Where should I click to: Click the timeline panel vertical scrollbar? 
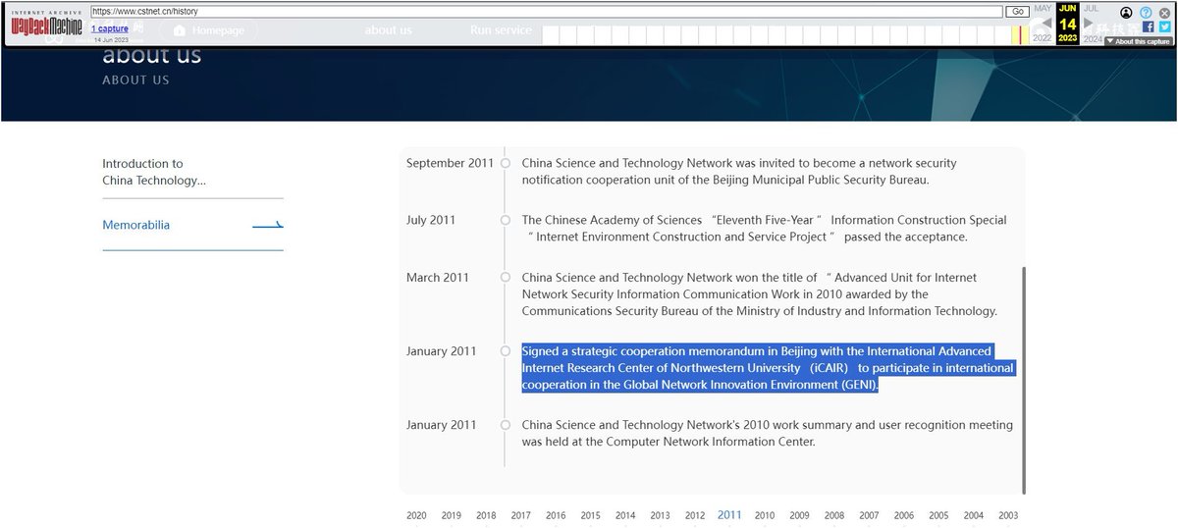coord(1024,380)
